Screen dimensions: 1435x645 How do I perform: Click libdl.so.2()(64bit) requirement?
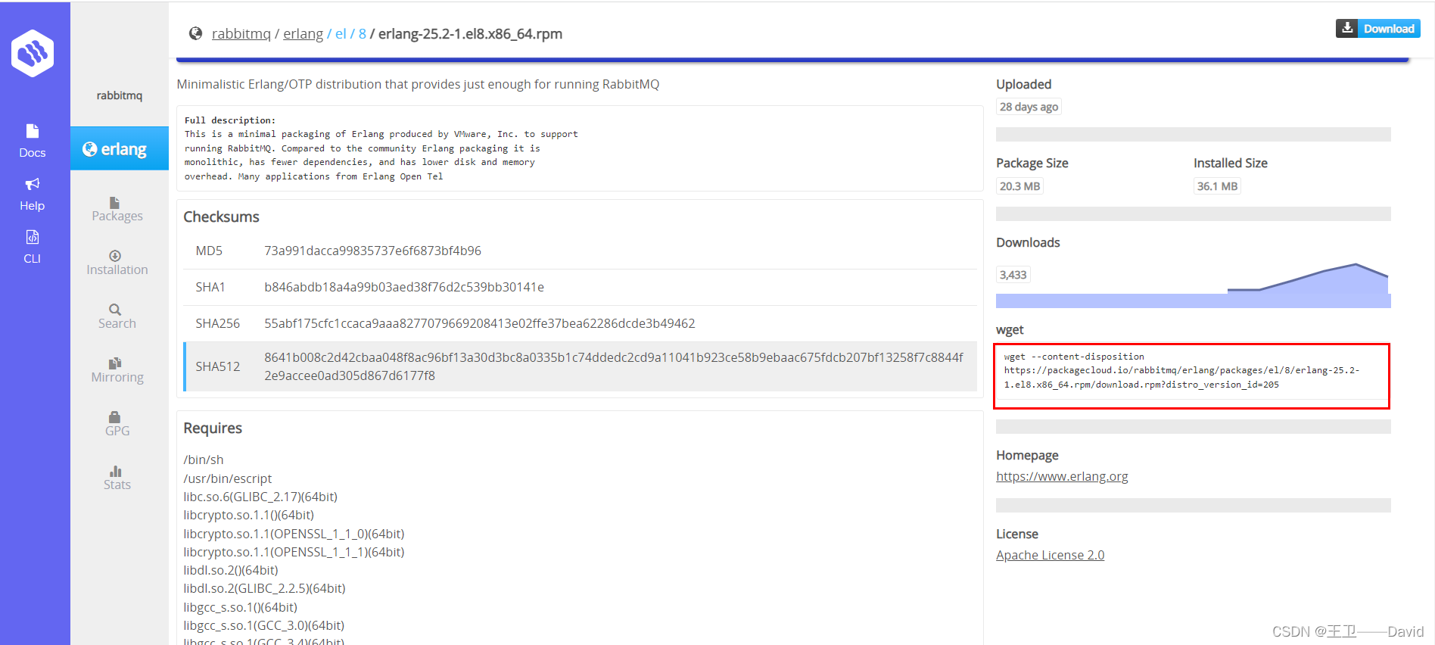coord(231,570)
